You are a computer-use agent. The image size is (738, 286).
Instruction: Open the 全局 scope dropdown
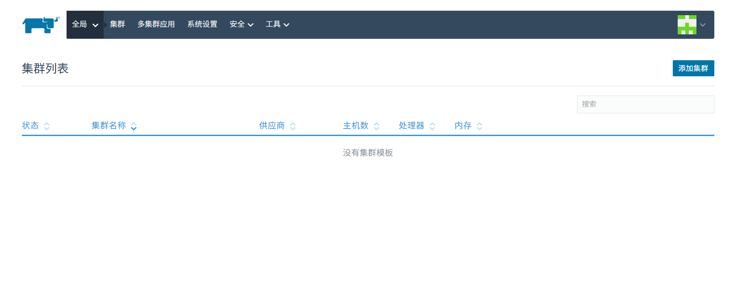pos(85,25)
